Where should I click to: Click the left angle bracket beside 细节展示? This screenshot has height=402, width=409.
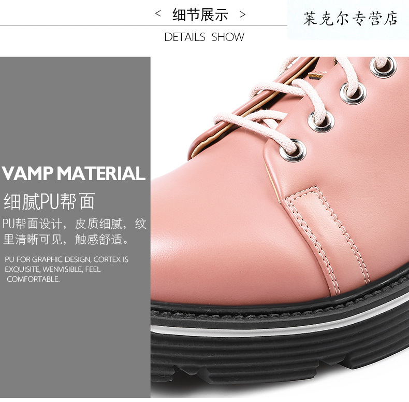tap(158, 13)
